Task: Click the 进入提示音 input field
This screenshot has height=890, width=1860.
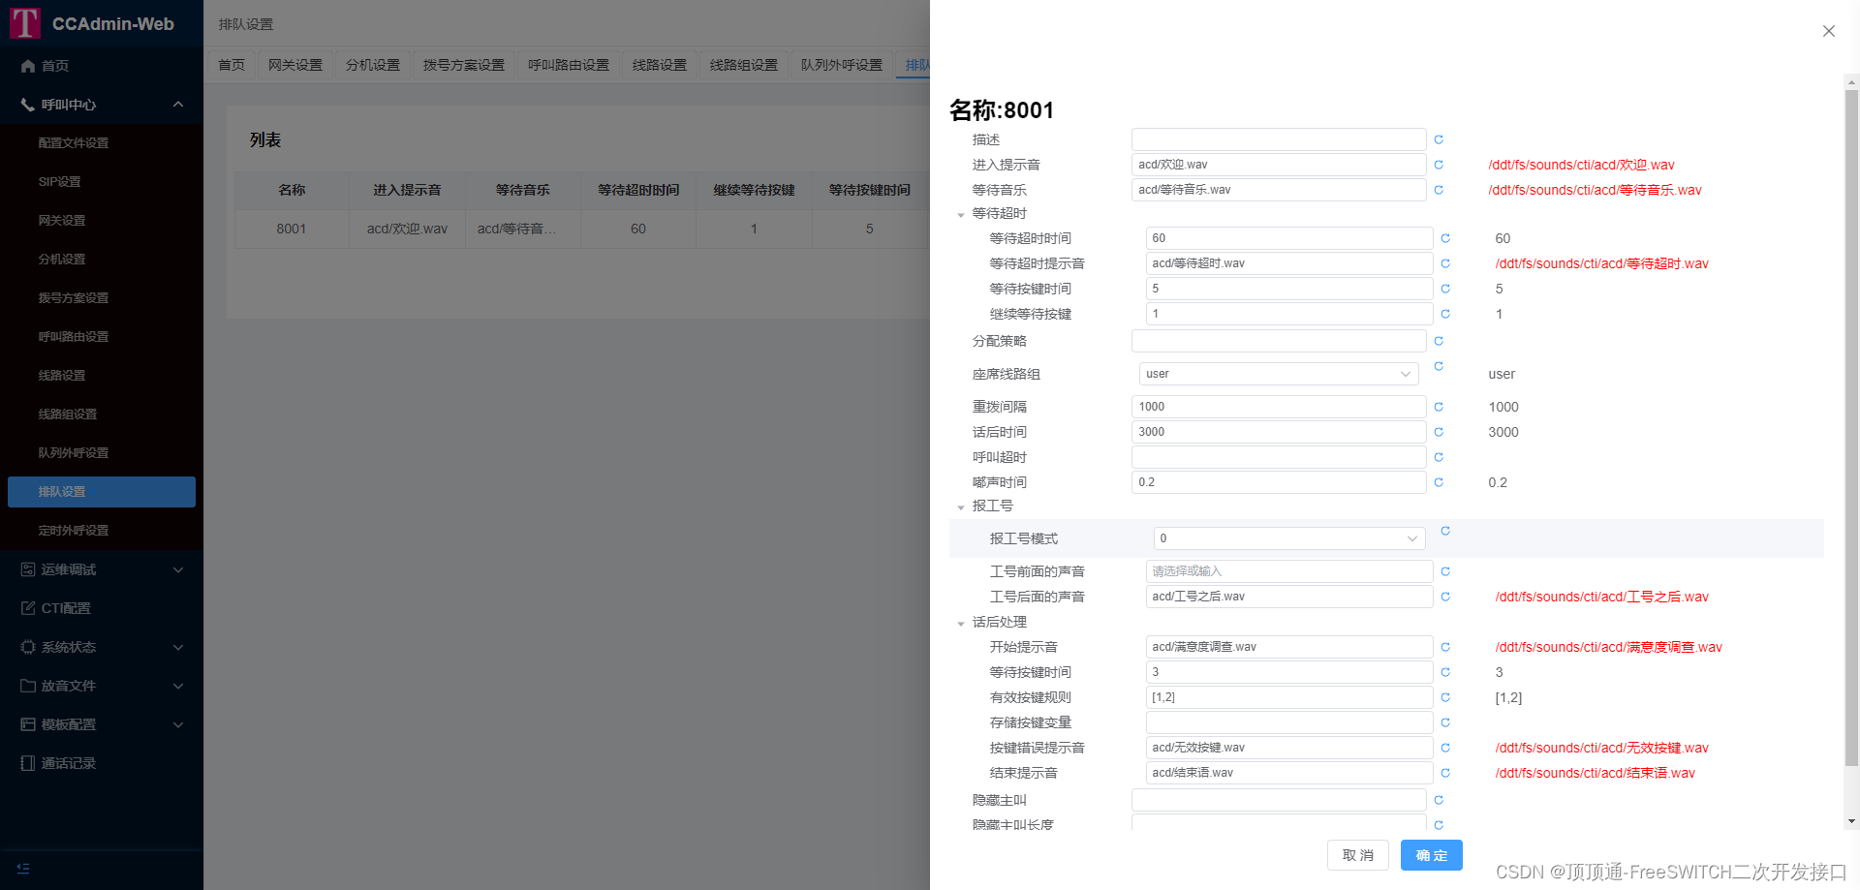Action: coord(1279,165)
